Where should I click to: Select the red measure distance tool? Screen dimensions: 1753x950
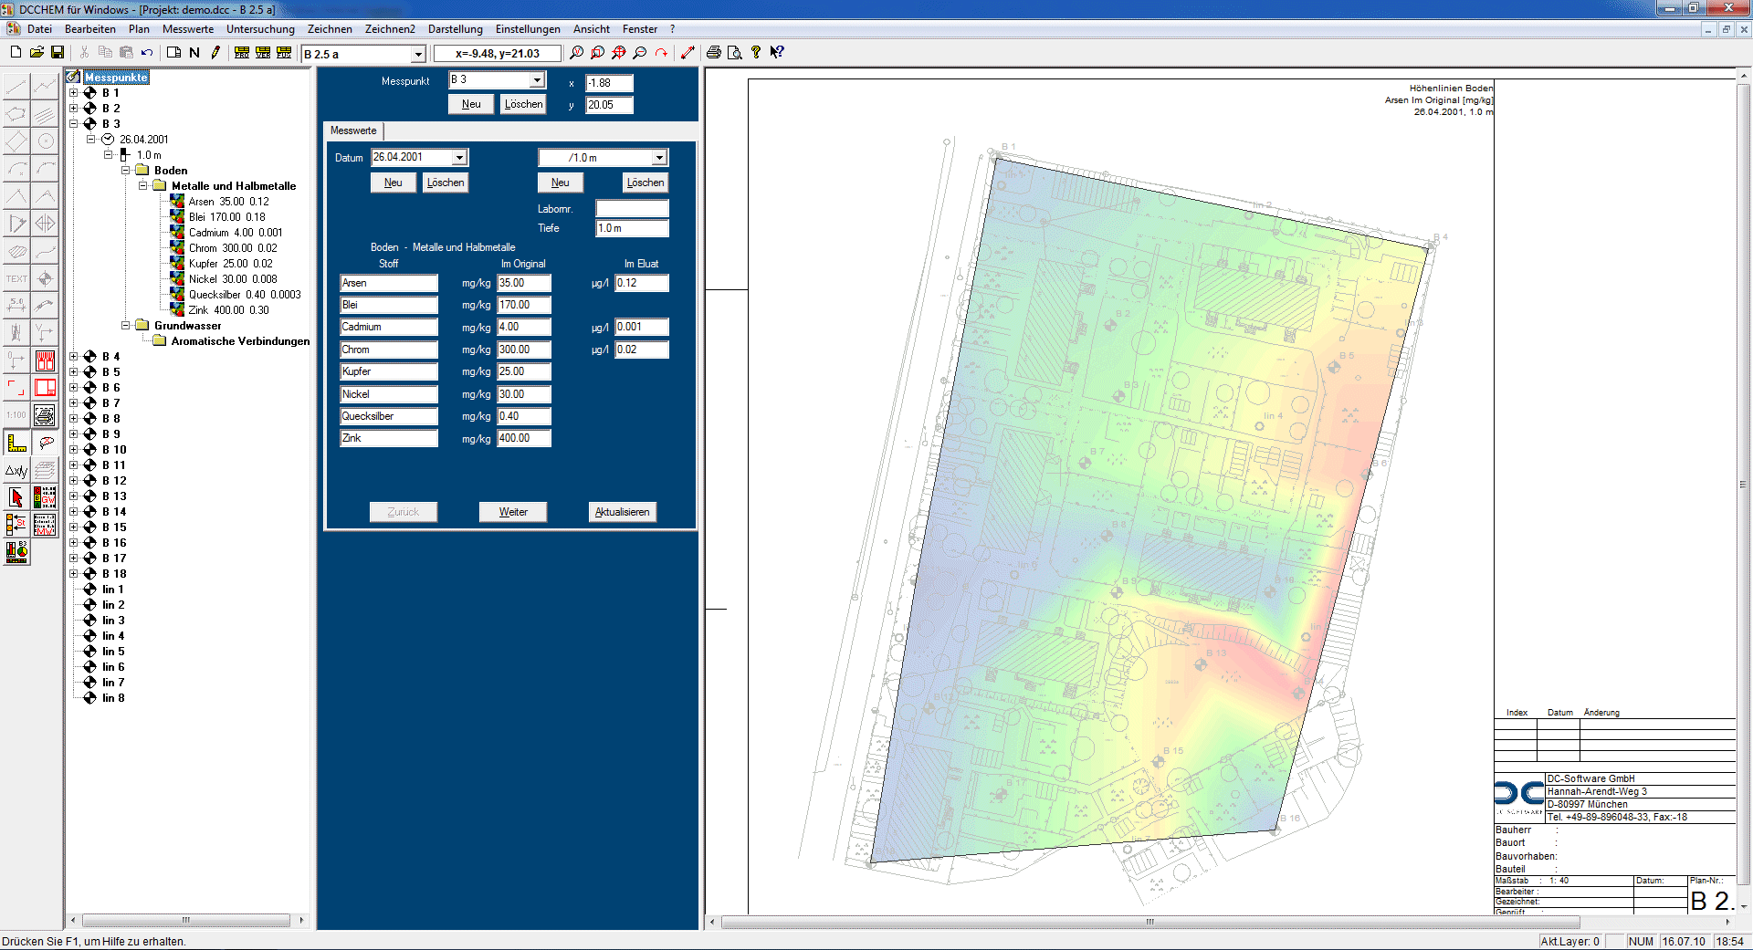(688, 53)
